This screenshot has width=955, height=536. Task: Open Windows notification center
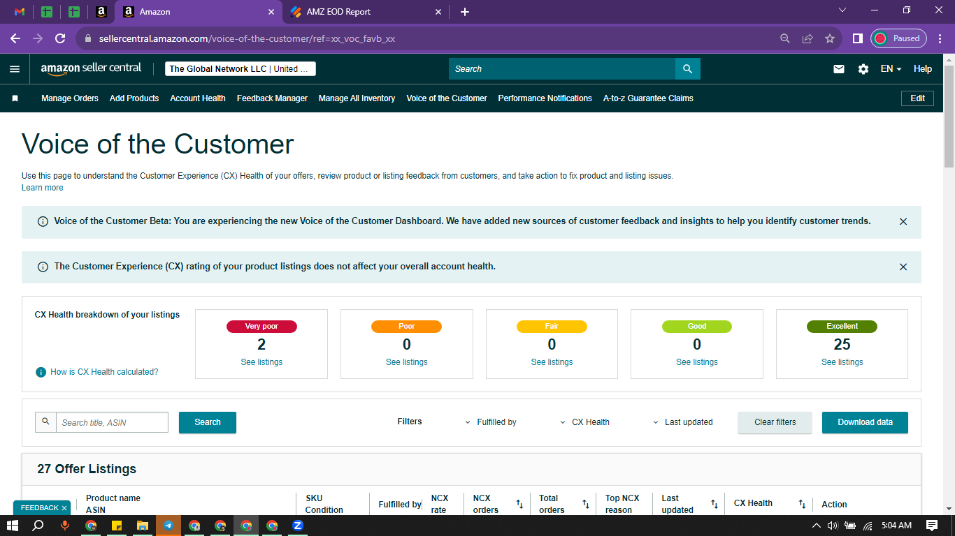(931, 526)
